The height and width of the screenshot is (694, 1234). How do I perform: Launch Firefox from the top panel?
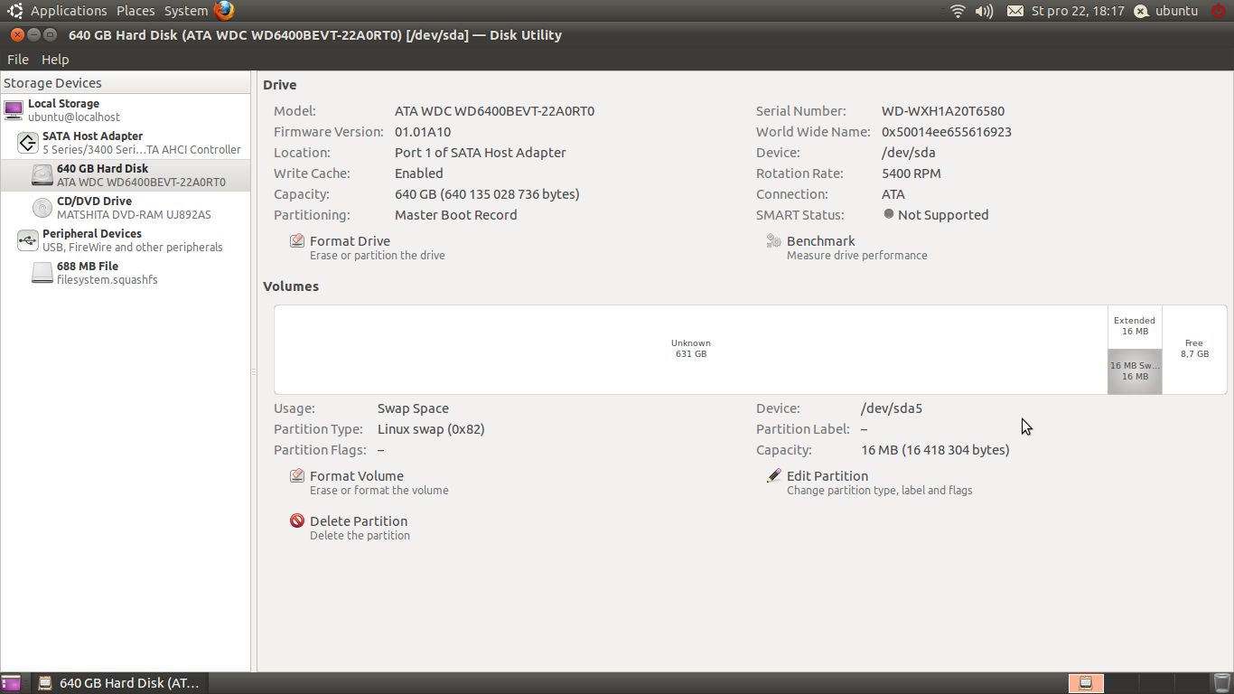pos(224,11)
